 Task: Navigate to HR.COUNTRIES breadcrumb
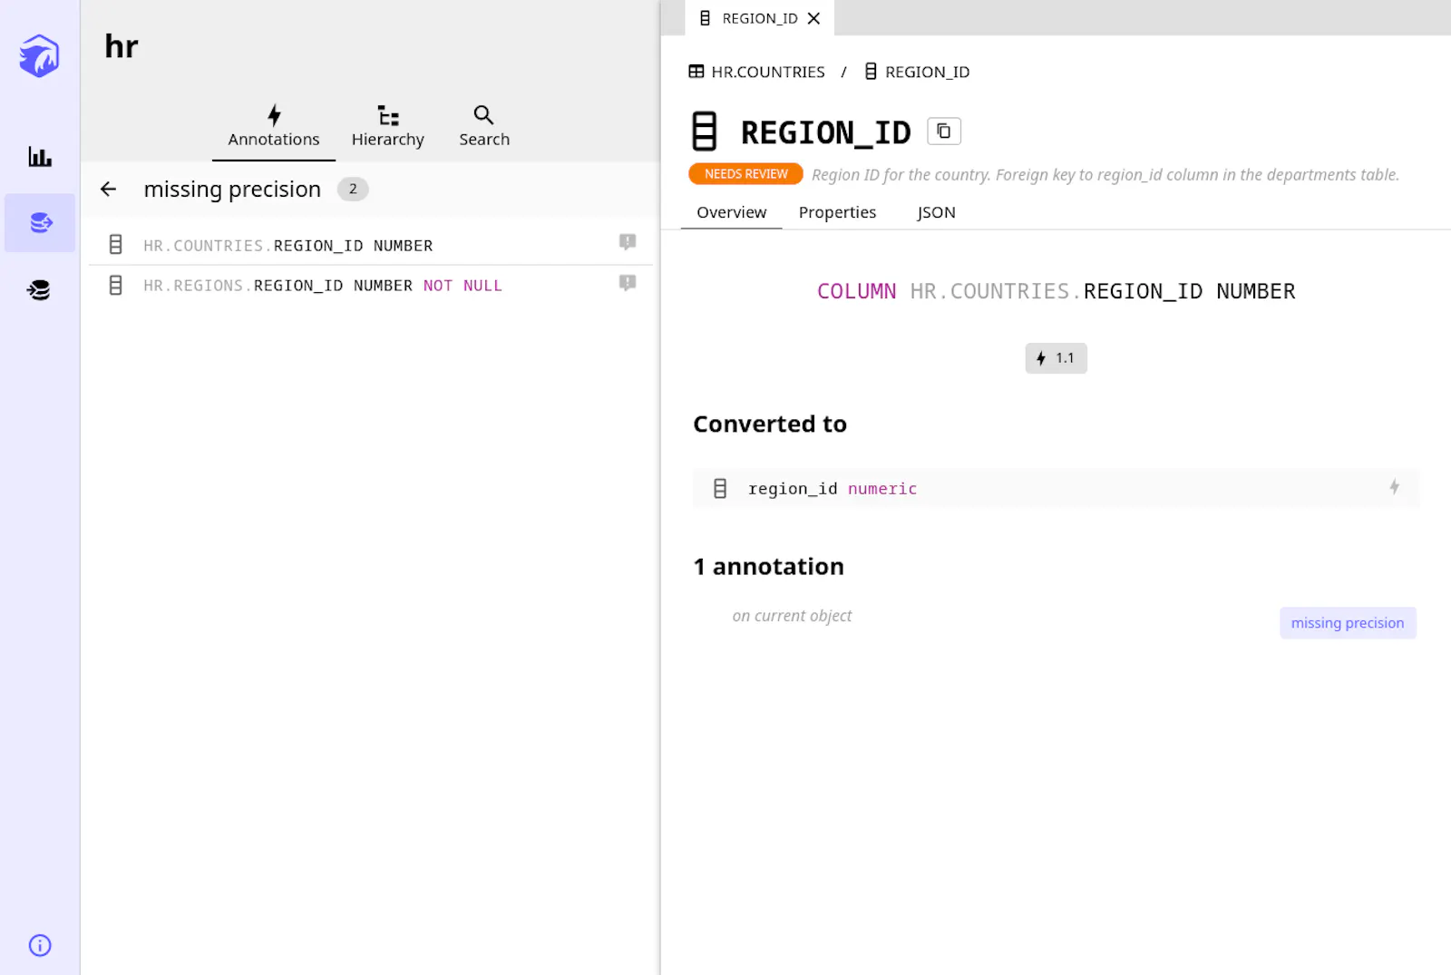[757, 72]
